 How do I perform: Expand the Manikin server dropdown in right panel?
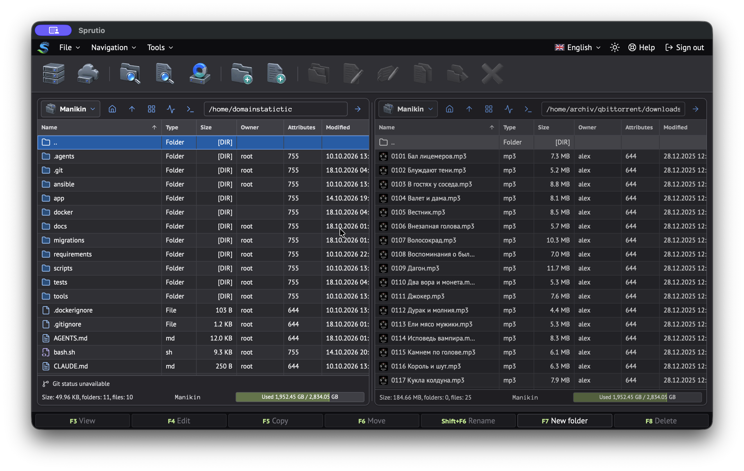(408, 109)
